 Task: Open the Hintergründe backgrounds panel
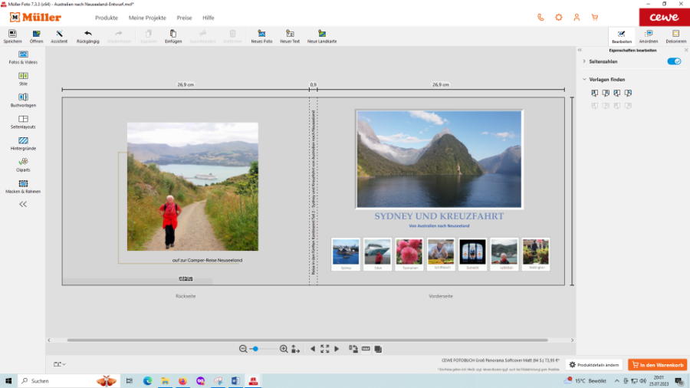(23, 143)
